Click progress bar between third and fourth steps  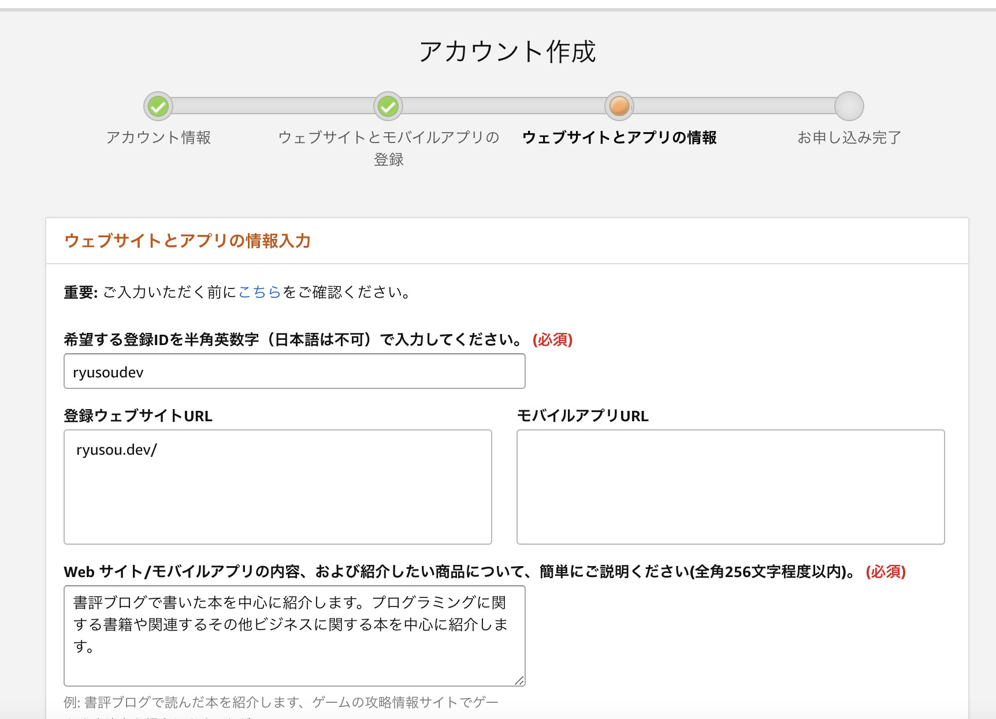point(734,106)
